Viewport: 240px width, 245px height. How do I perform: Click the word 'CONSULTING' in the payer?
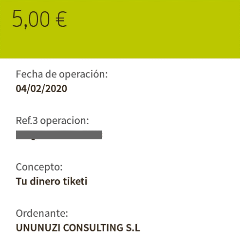click(93, 227)
